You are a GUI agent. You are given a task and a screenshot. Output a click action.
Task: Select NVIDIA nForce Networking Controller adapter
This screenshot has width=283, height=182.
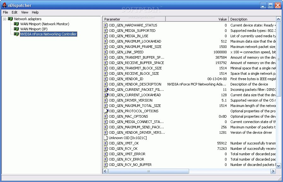point(48,34)
